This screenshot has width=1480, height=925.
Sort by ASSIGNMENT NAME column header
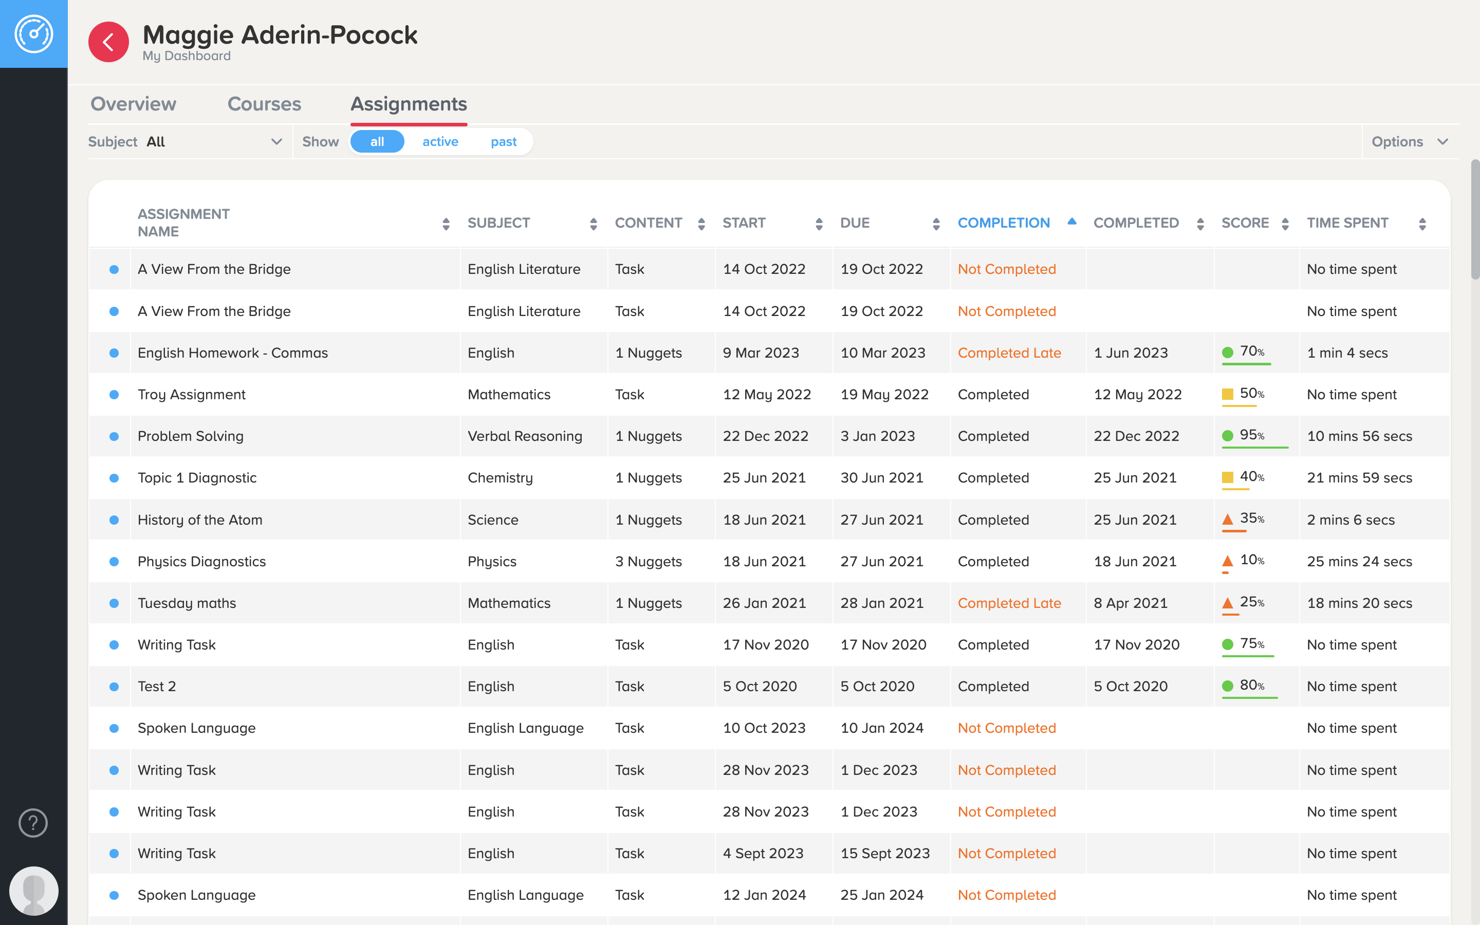pyautogui.click(x=183, y=223)
